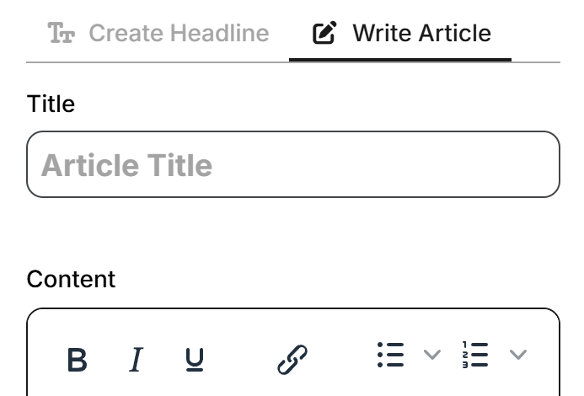Click the empty toolbar gap between Underline and Link
Viewport: 584px width, 396px height.
point(243,360)
